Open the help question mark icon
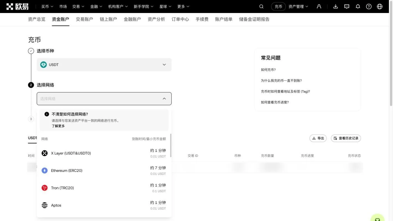393x221 pixels. point(369,6)
